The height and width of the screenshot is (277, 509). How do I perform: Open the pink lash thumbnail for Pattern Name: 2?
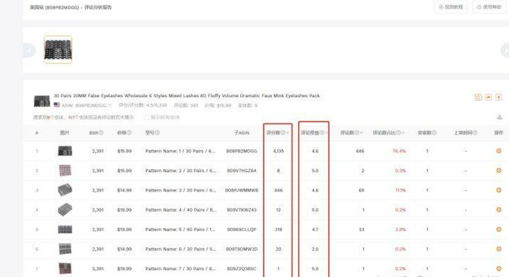coord(65,170)
